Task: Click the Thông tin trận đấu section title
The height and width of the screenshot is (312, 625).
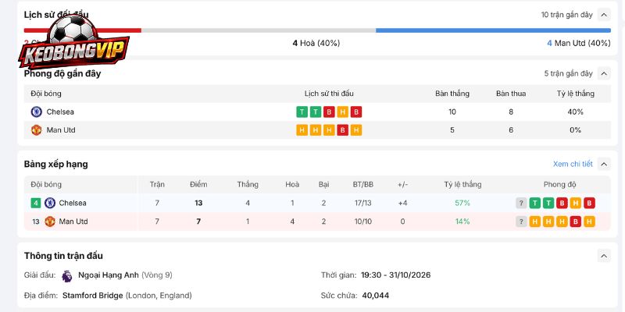Action: point(63,256)
